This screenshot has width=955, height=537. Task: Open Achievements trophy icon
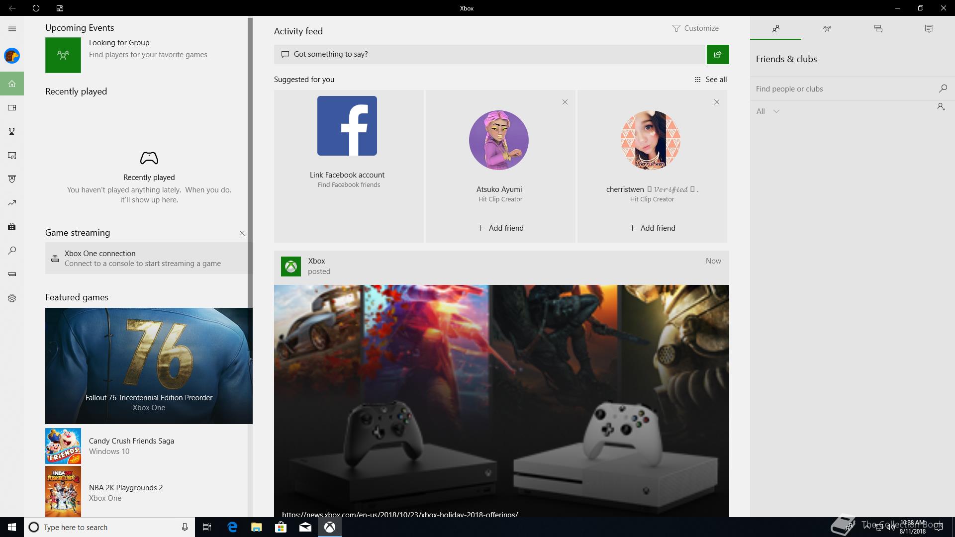coord(12,131)
